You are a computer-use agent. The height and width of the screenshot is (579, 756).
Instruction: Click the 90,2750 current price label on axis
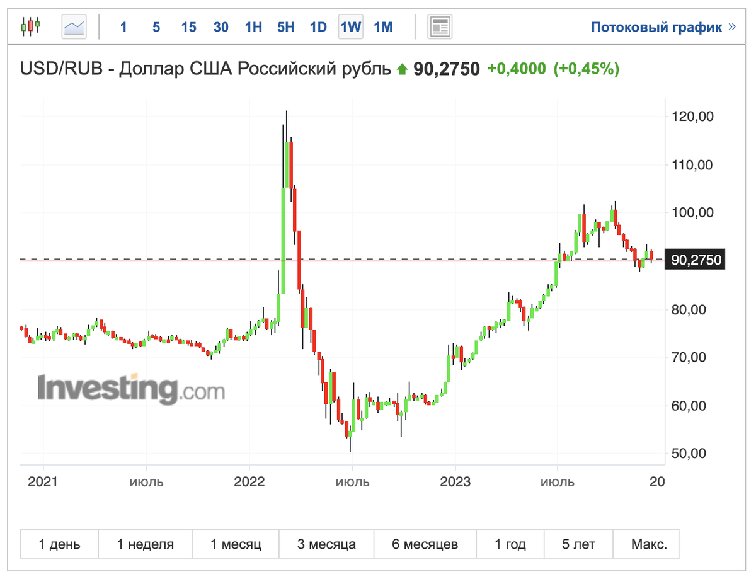point(696,260)
